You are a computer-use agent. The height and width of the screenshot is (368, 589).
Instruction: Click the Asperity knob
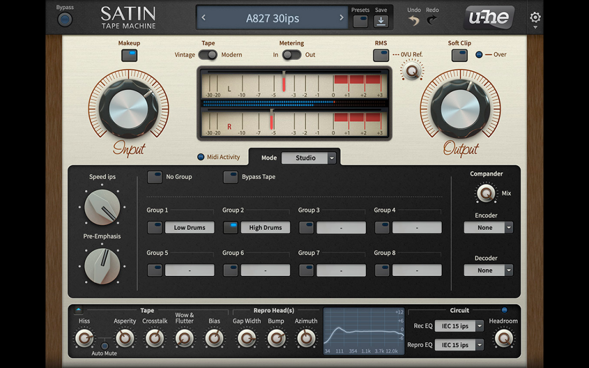coord(125,338)
